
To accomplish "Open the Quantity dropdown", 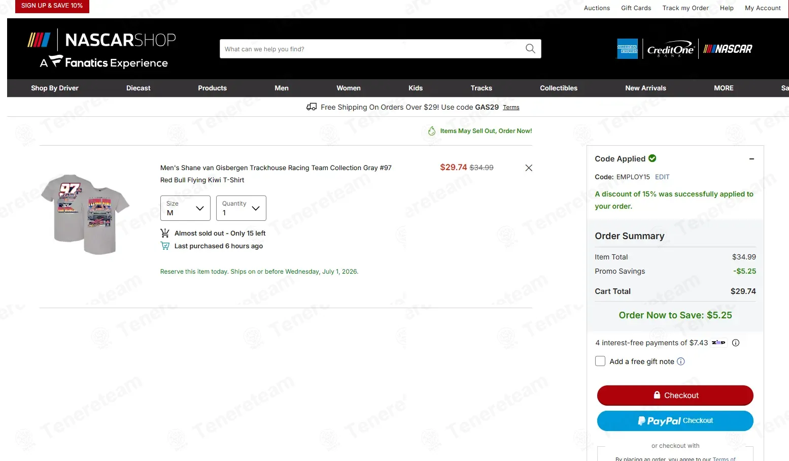I will pyautogui.click(x=241, y=208).
